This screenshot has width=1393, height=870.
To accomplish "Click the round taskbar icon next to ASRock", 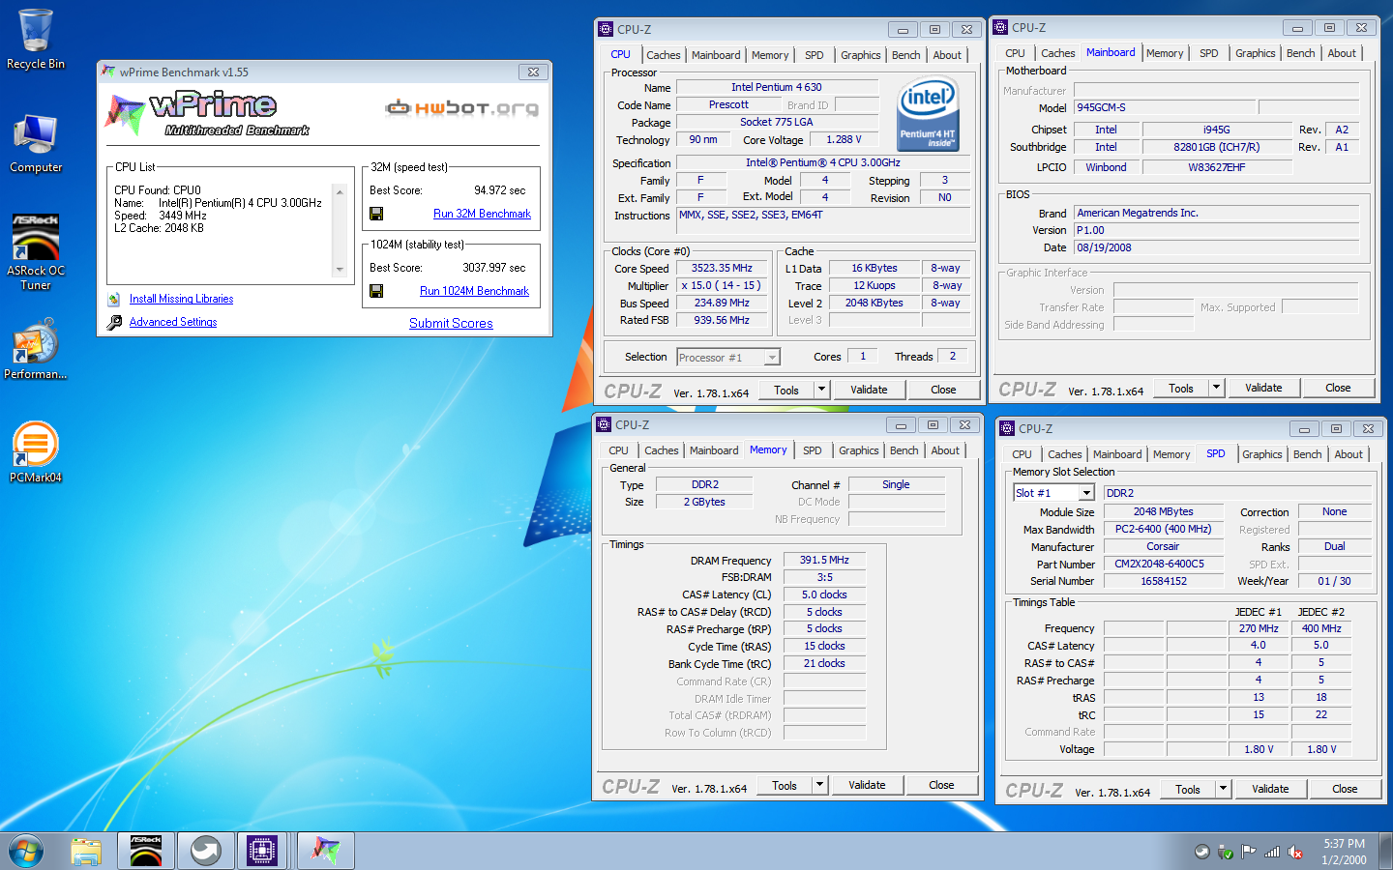I will pyautogui.click(x=205, y=851).
